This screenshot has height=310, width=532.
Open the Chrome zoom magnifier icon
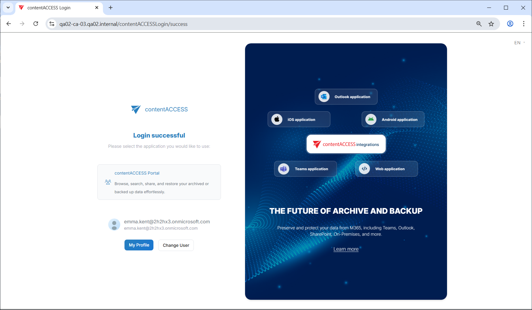(x=479, y=24)
